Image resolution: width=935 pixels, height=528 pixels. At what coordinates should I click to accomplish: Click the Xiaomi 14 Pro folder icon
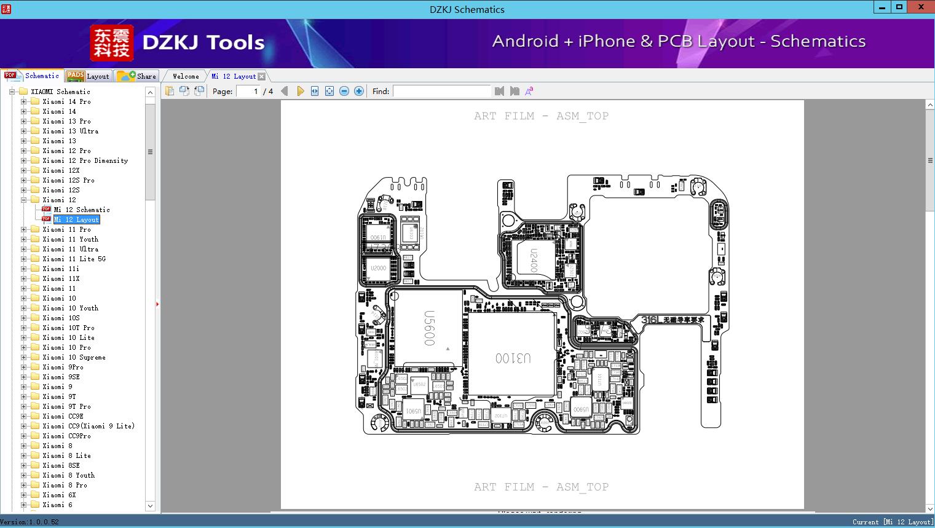pyautogui.click(x=35, y=101)
